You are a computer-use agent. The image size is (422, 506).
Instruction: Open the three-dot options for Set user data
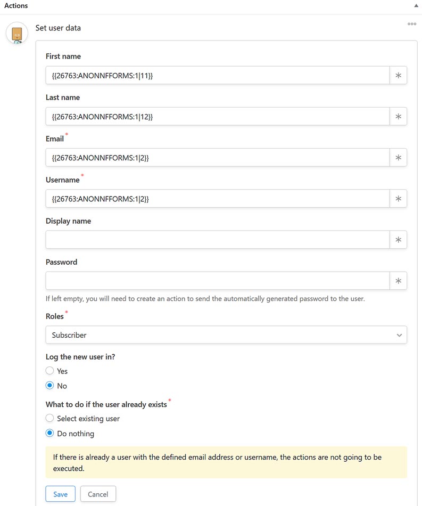412,24
